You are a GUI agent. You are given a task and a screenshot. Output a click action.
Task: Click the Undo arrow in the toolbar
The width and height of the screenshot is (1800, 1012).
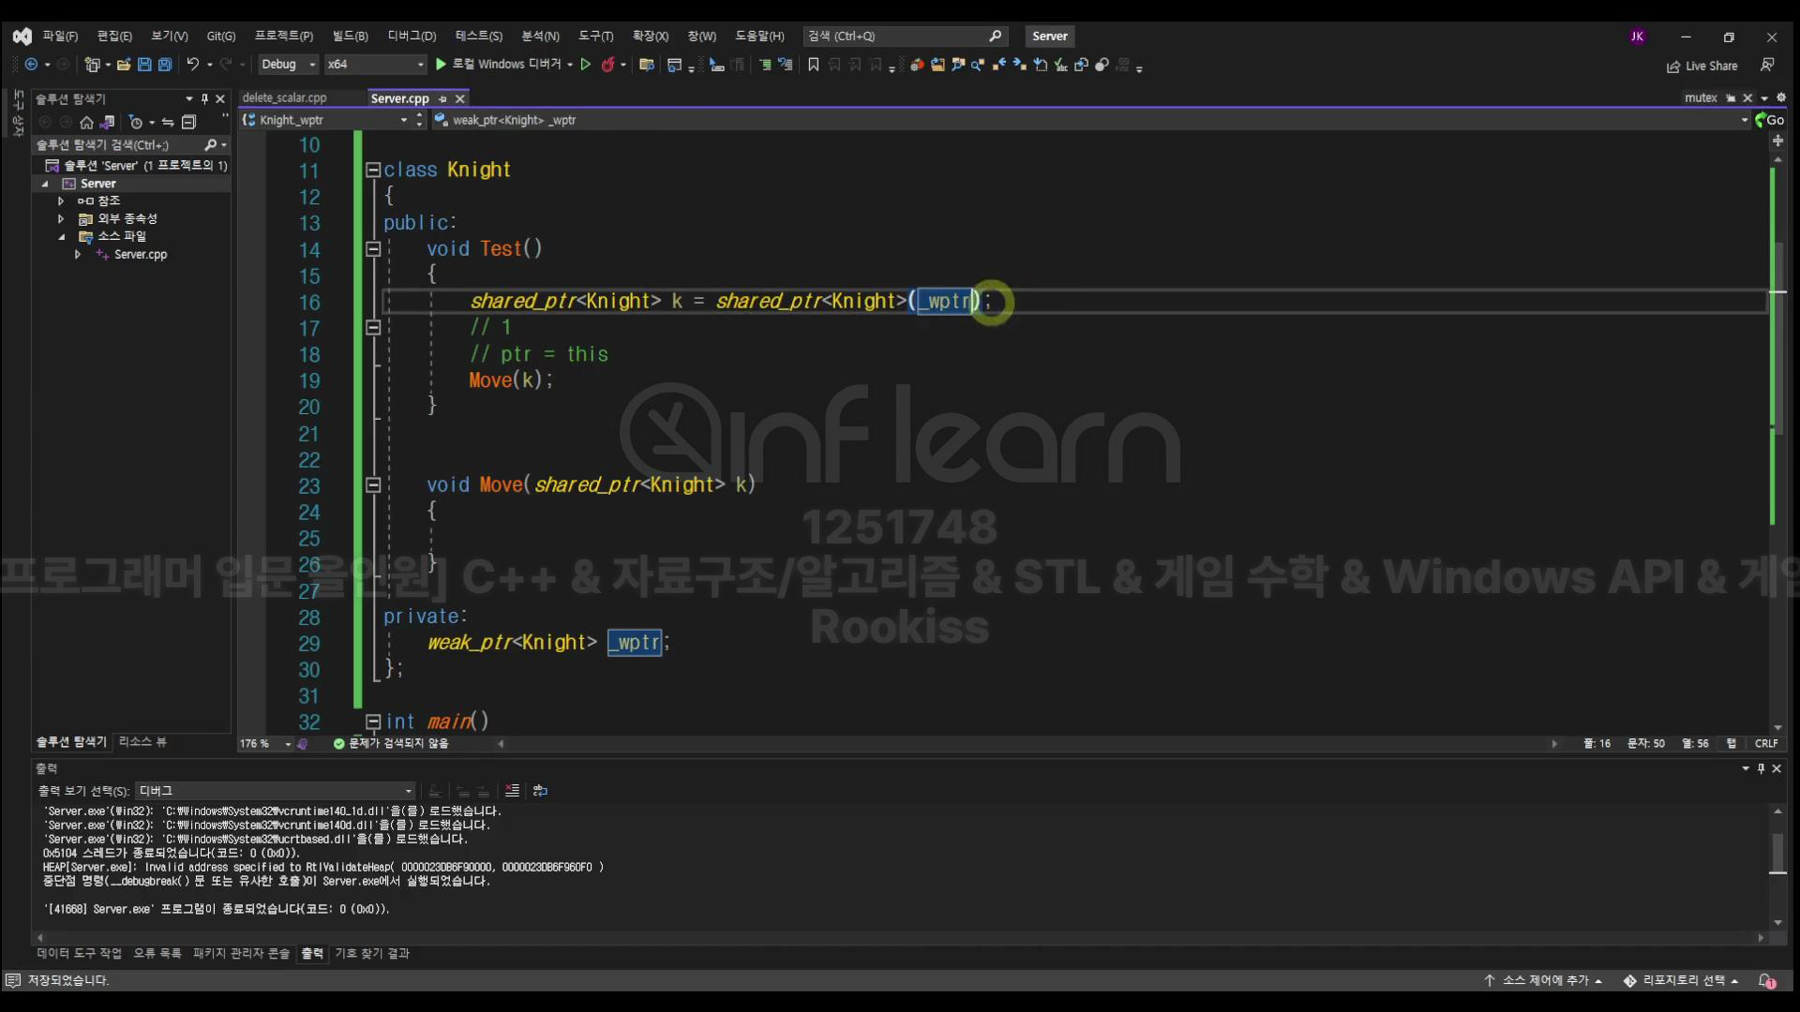[192, 65]
